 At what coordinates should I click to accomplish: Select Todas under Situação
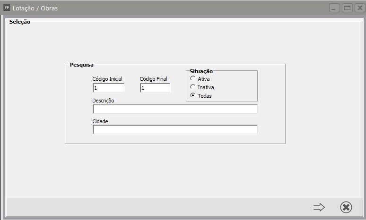(x=192, y=96)
